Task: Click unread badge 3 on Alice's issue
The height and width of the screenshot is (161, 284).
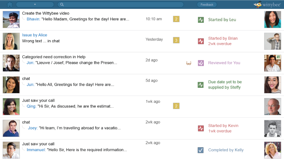Action: click(176, 40)
